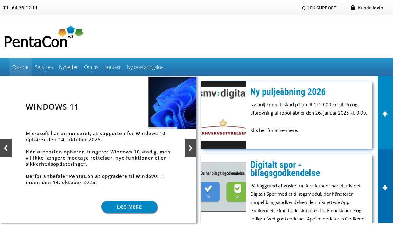Viewport: 393px width, 245px height.
Task: Open the Ny puljeåbning 2026 headline
Action: coord(288,92)
